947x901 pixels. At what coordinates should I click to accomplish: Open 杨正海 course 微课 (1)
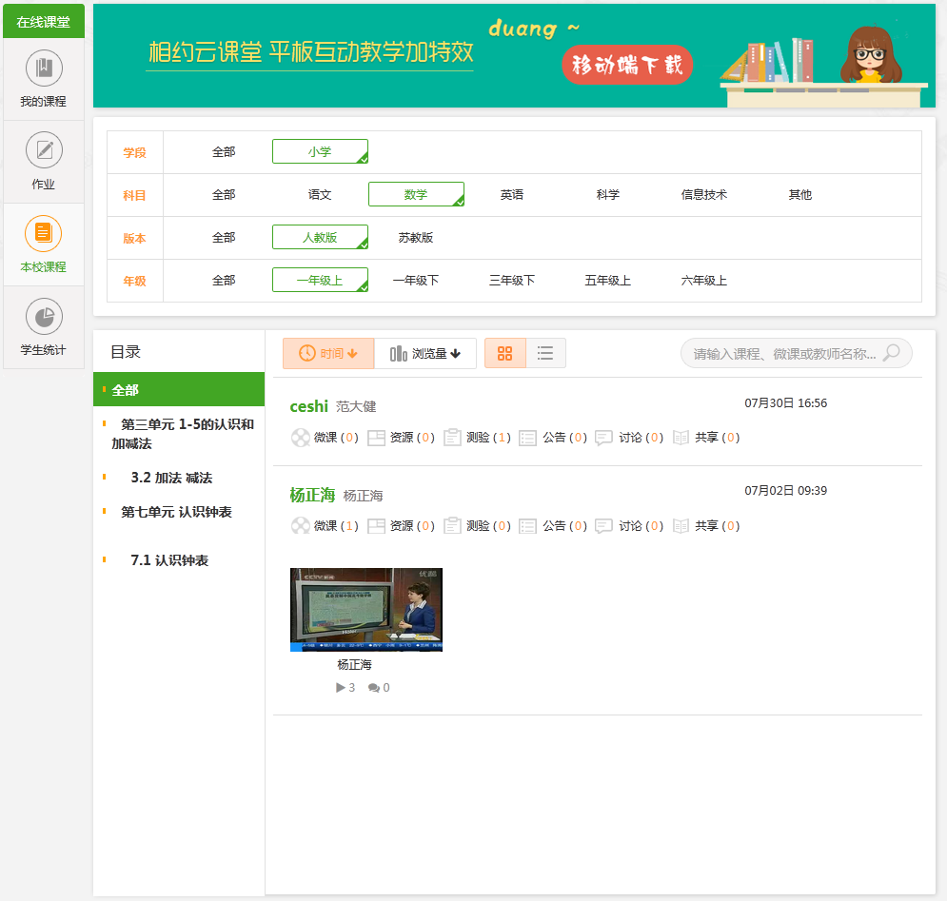tap(325, 526)
